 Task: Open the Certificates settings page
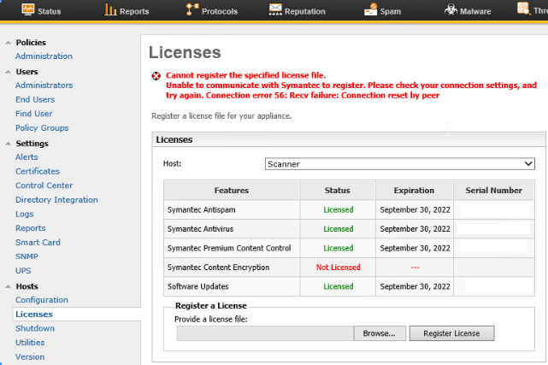click(x=38, y=171)
